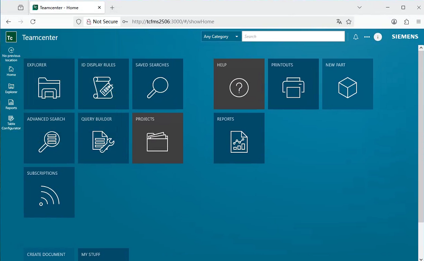The height and width of the screenshot is (261, 424).
Task: Open the recent browsing view icon left of tabs
Action: (x=20, y=8)
